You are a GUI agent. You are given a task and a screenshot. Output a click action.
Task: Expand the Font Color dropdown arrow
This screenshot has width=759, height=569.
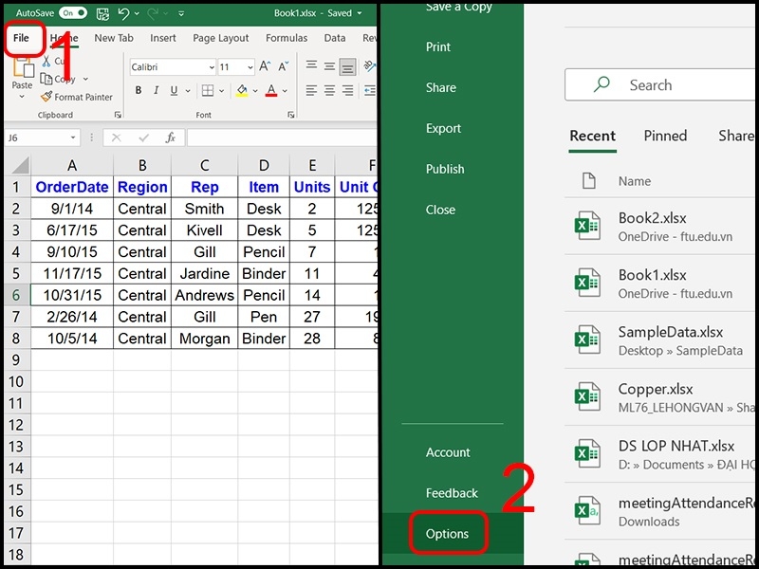pos(285,90)
